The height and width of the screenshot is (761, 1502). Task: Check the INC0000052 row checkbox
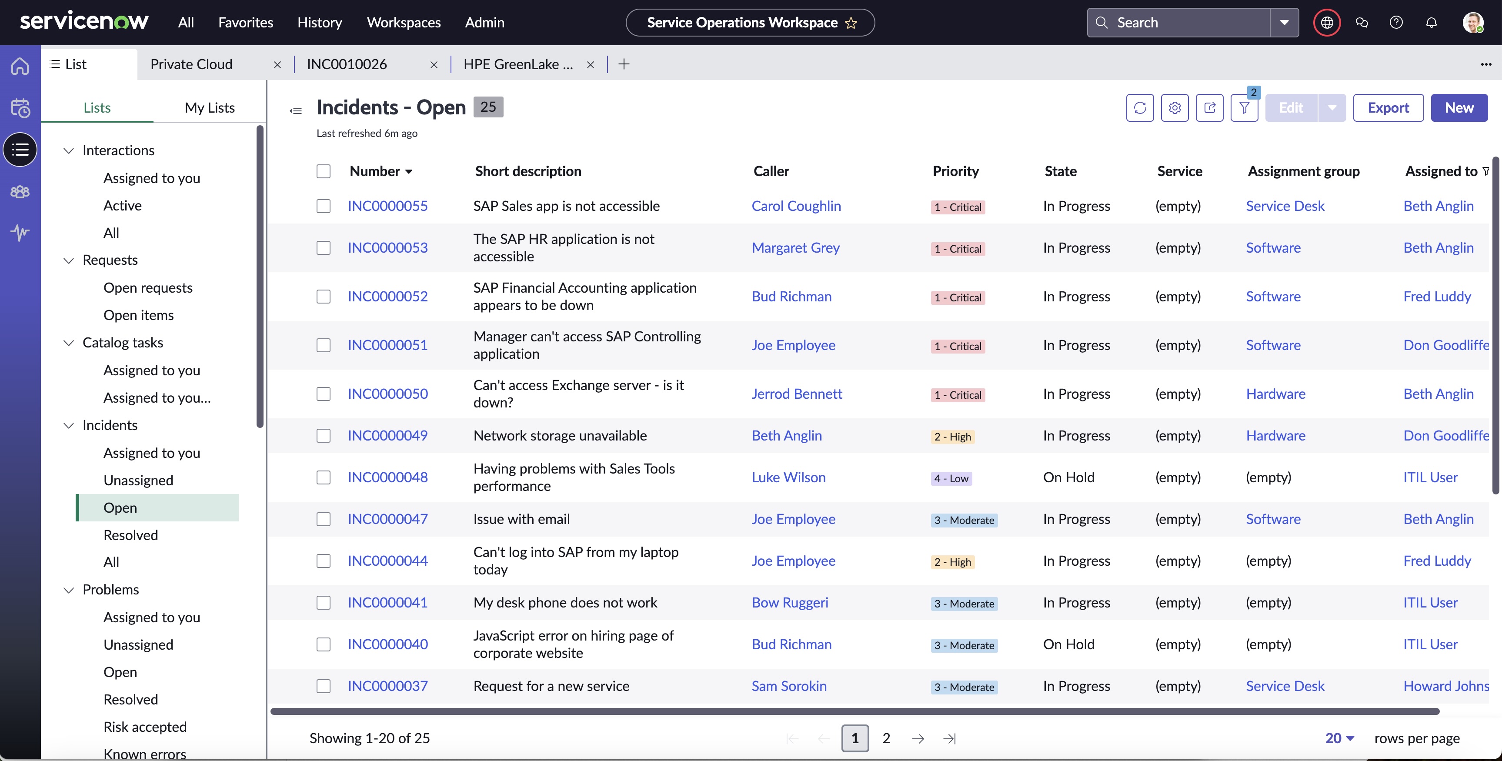pyautogui.click(x=324, y=296)
